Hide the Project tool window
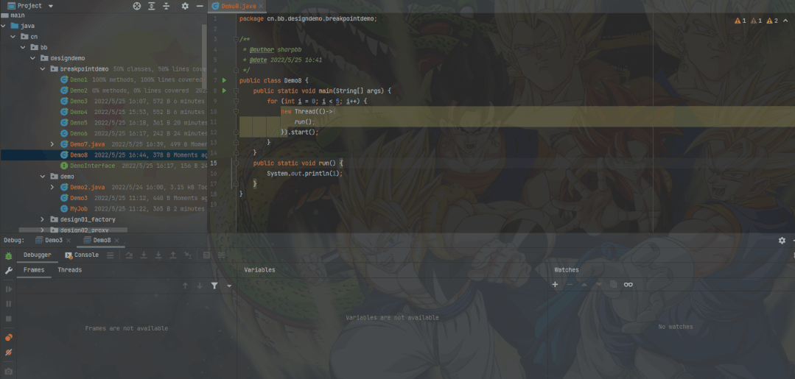 pyautogui.click(x=200, y=6)
